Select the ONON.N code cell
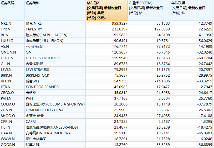214x148 pixels. (x=12, y=52)
